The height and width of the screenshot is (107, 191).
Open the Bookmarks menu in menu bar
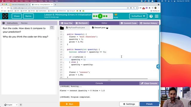34,1
